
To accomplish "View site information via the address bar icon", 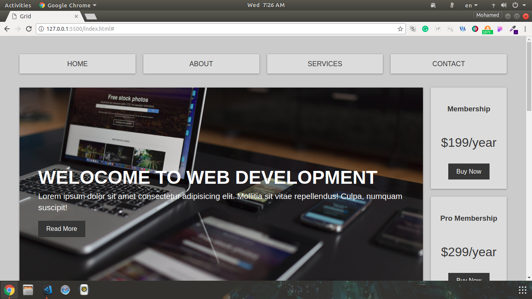I will pos(41,28).
